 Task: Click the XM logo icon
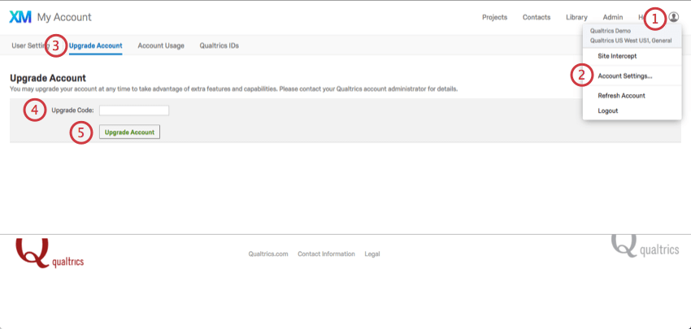coord(20,17)
